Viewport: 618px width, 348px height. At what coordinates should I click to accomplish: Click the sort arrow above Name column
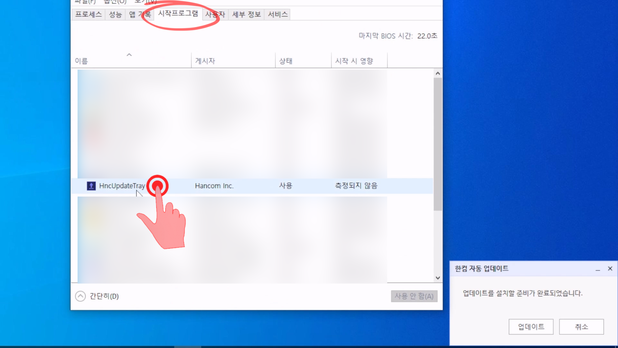129,55
